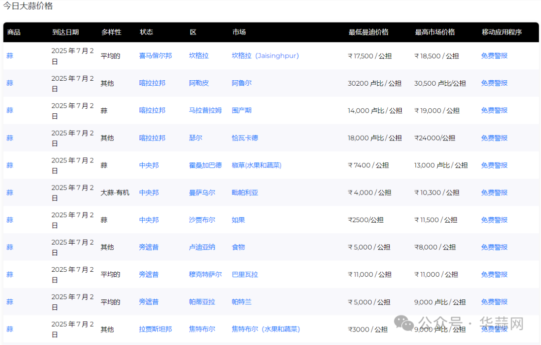Click 免费警报 in the 围产期 row
Image resolution: width=541 pixels, height=345 pixels.
pos(494,110)
